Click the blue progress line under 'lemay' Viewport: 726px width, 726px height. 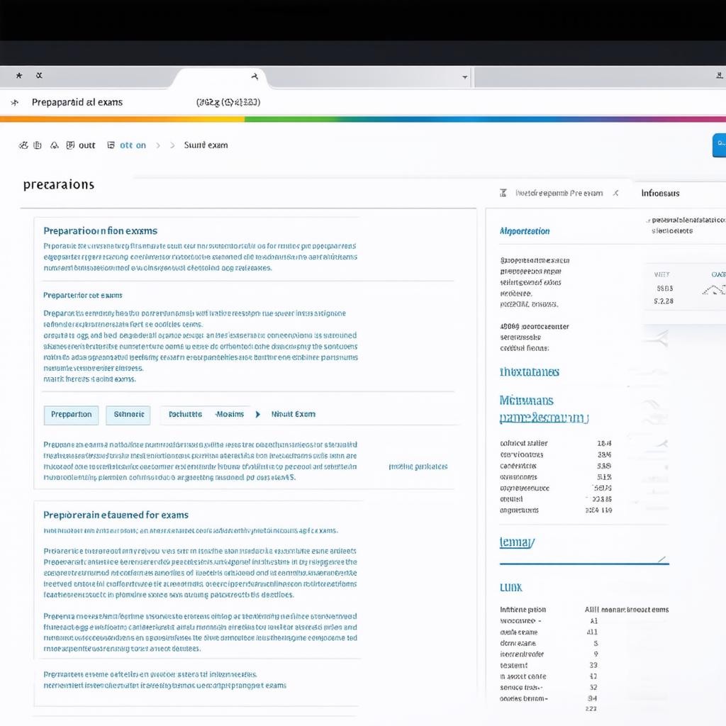pos(583,564)
